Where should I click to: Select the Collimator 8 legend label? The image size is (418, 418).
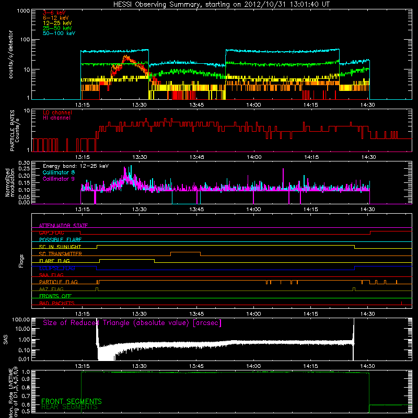(59, 172)
